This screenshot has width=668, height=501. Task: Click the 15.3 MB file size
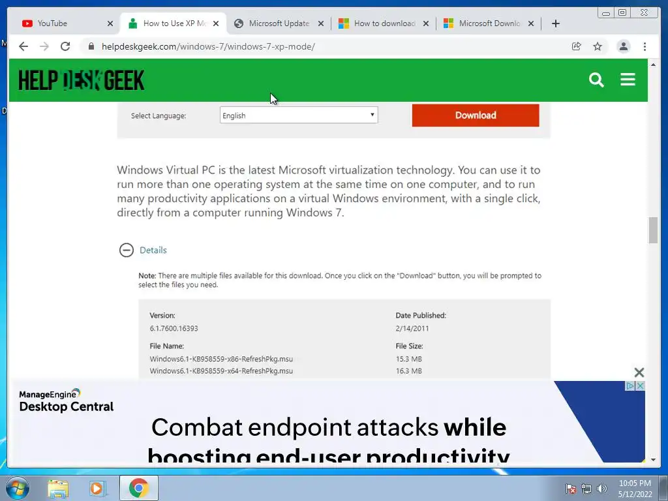(x=409, y=359)
